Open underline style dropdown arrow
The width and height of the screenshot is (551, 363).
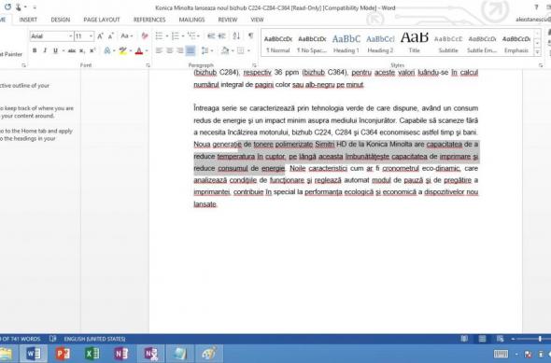64,51
